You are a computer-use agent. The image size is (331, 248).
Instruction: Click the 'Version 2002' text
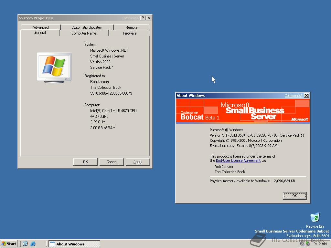pos(100,62)
